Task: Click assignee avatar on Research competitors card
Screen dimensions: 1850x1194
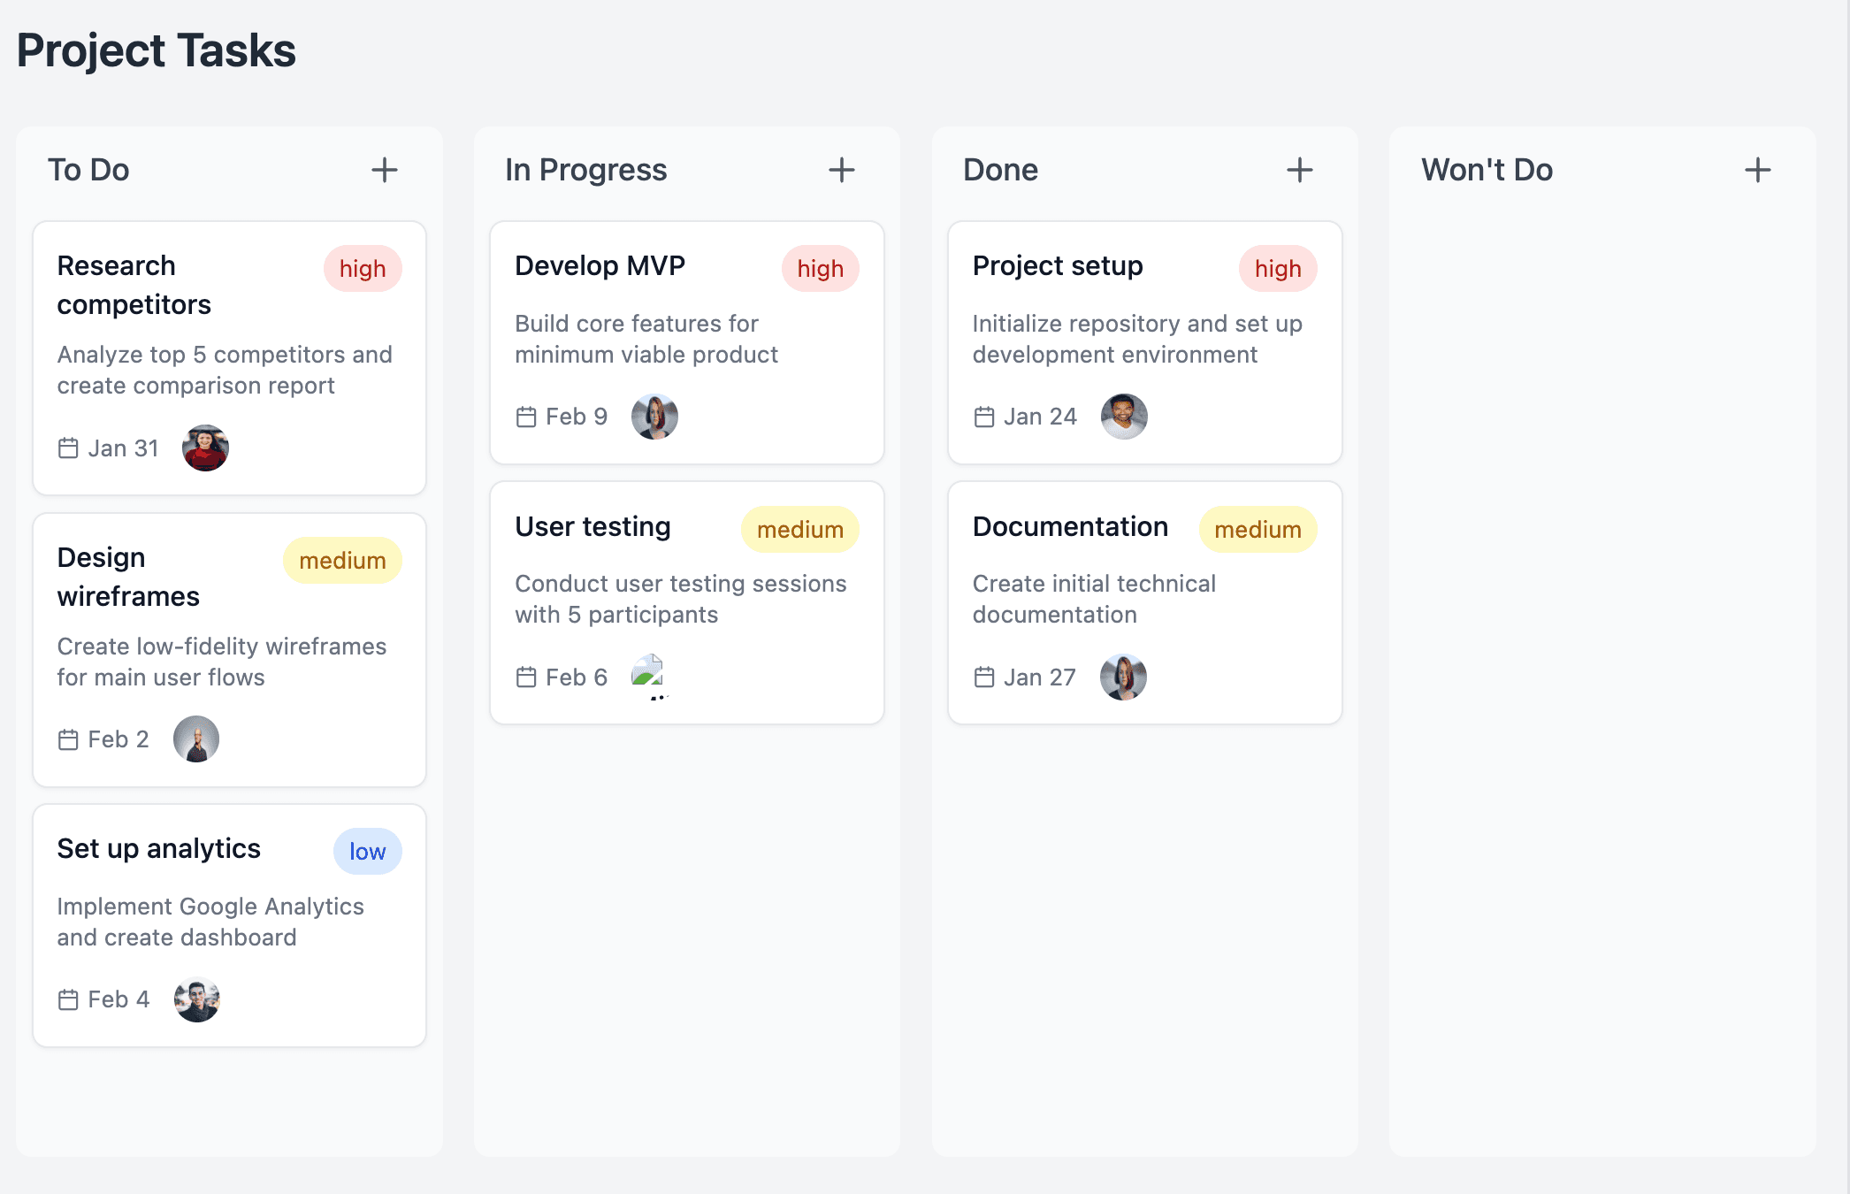Action: coord(205,448)
